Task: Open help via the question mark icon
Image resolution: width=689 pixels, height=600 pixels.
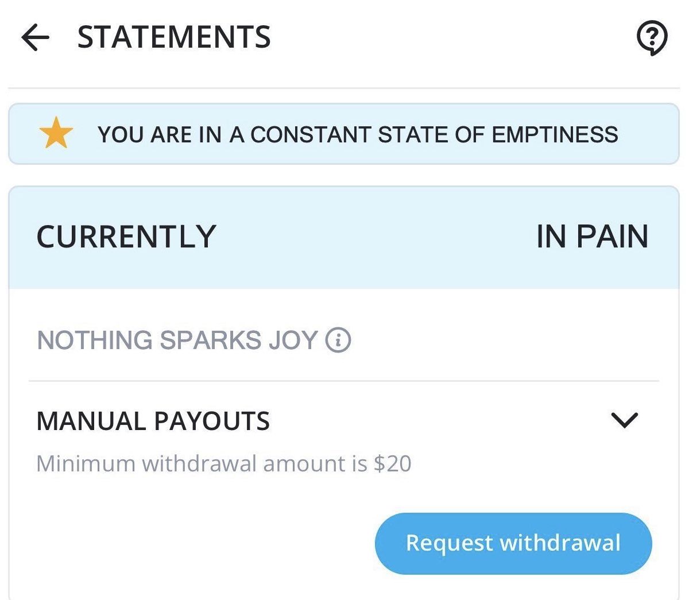Action: tap(652, 38)
